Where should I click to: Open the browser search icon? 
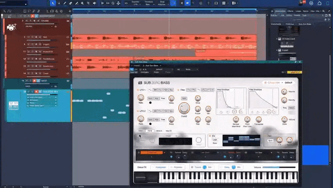[323, 11]
